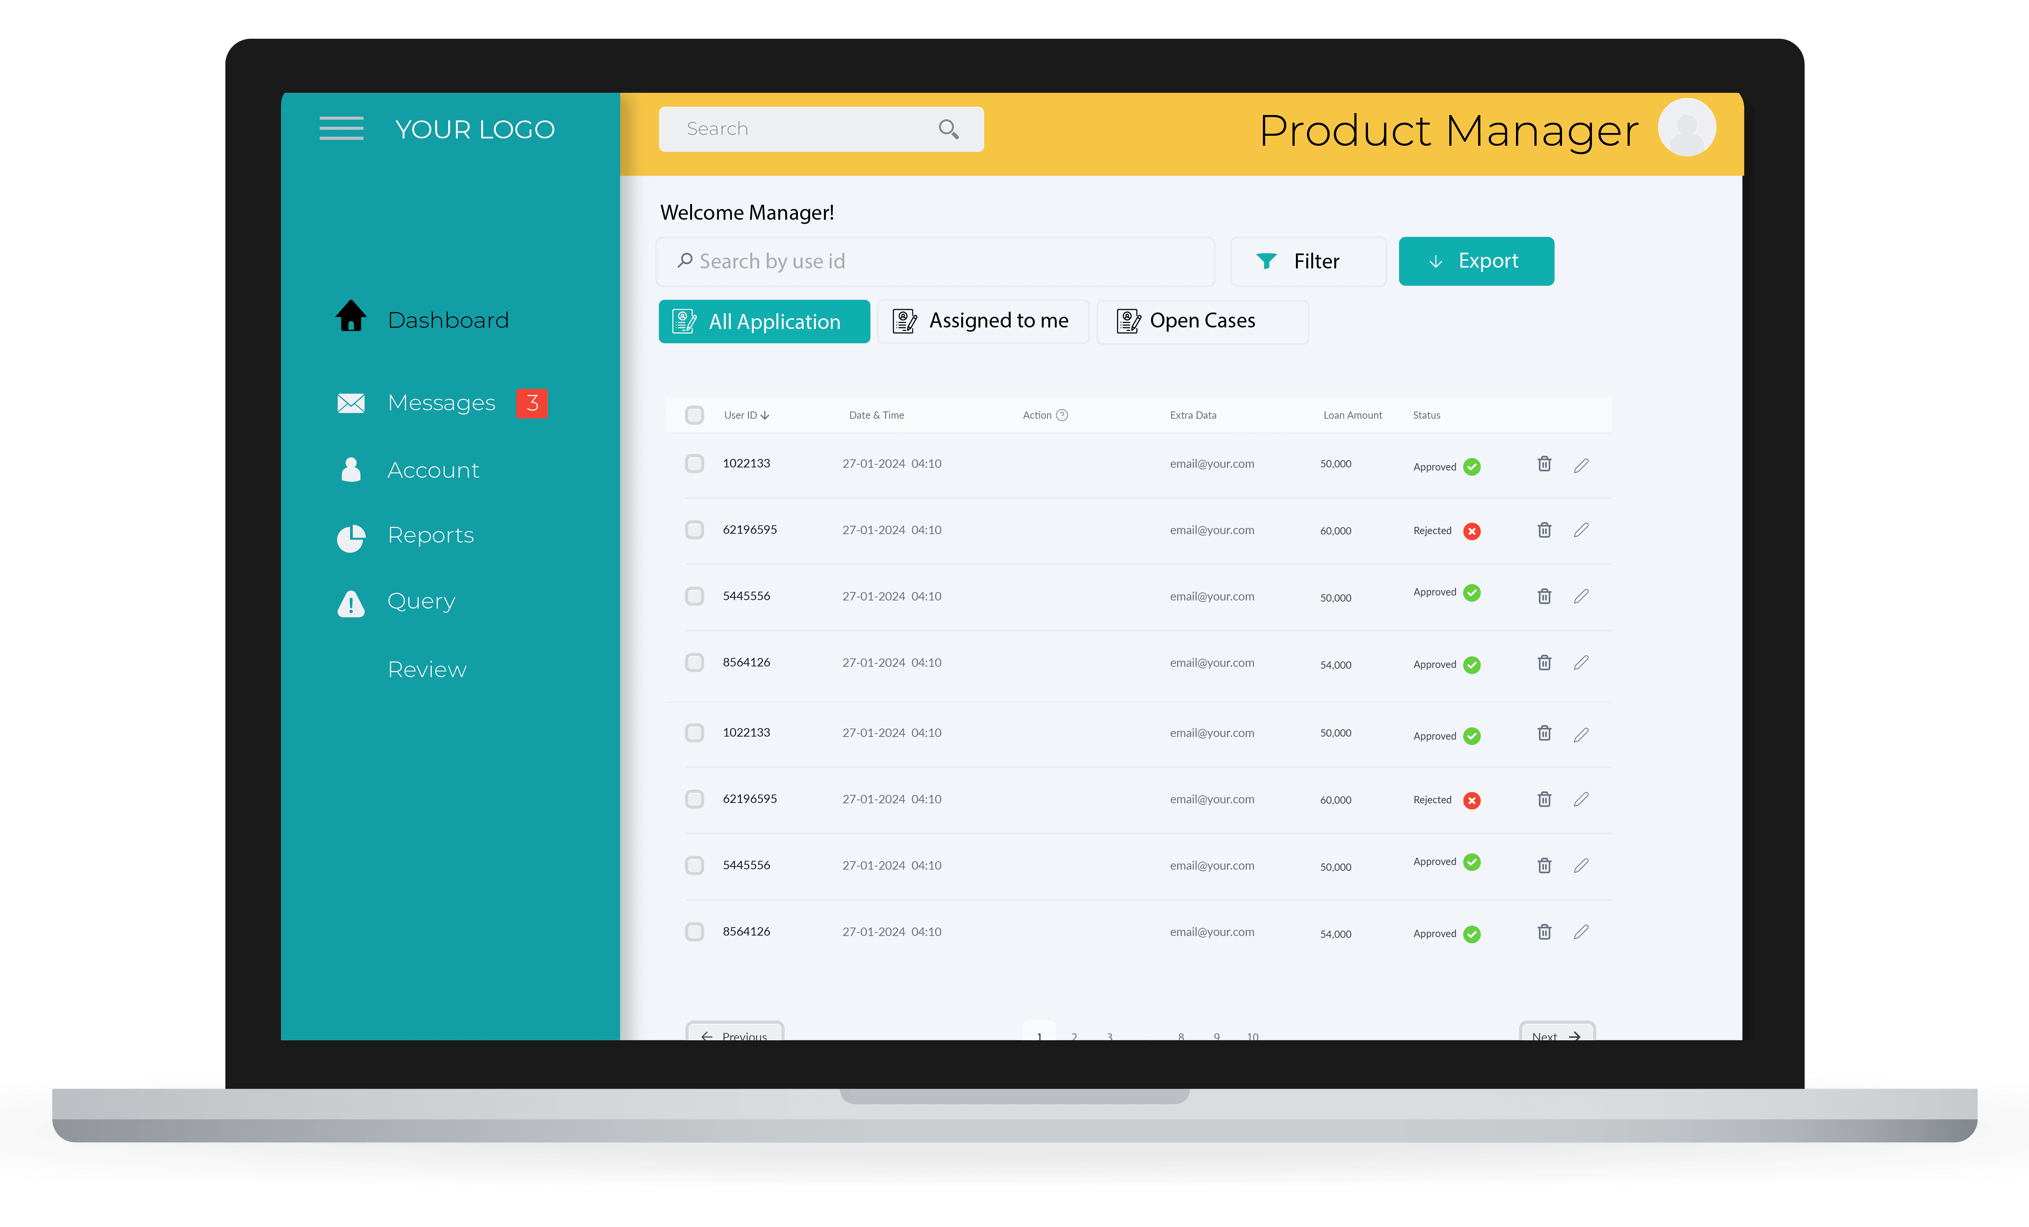The height and width of the screenshot is (1227, 2029).
Task: Click pencil icon on last 8564126 row
Action: pos(1581,931)
